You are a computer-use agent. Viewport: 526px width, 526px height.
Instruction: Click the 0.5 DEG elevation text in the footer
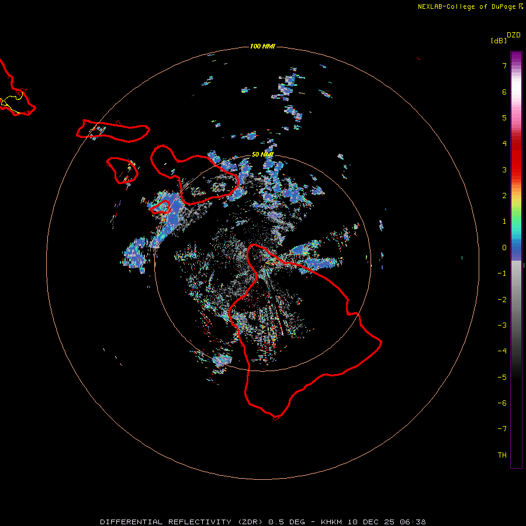click(x=287, y=522)
